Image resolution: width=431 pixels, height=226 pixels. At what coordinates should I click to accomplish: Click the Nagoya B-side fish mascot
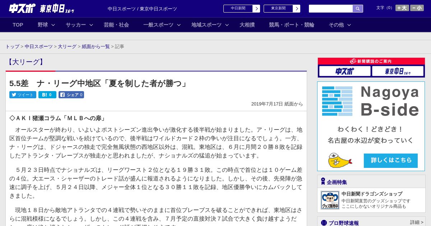tap(340, 160)
